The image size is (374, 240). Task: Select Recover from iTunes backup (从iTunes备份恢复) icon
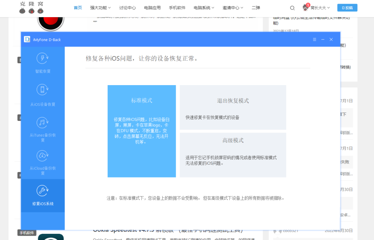pyautogui.click(x=43, y=123)
